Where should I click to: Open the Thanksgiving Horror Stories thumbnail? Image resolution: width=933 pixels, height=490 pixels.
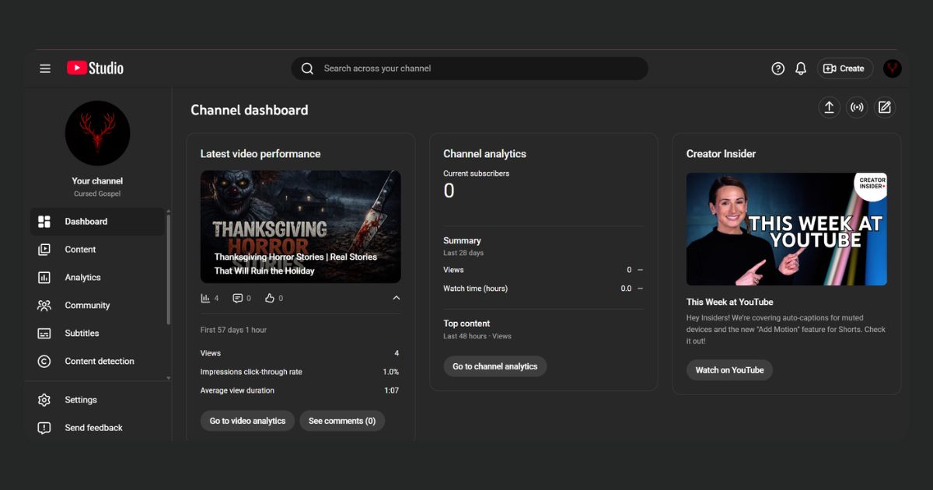pyautogui.click(x=301, y=226)
